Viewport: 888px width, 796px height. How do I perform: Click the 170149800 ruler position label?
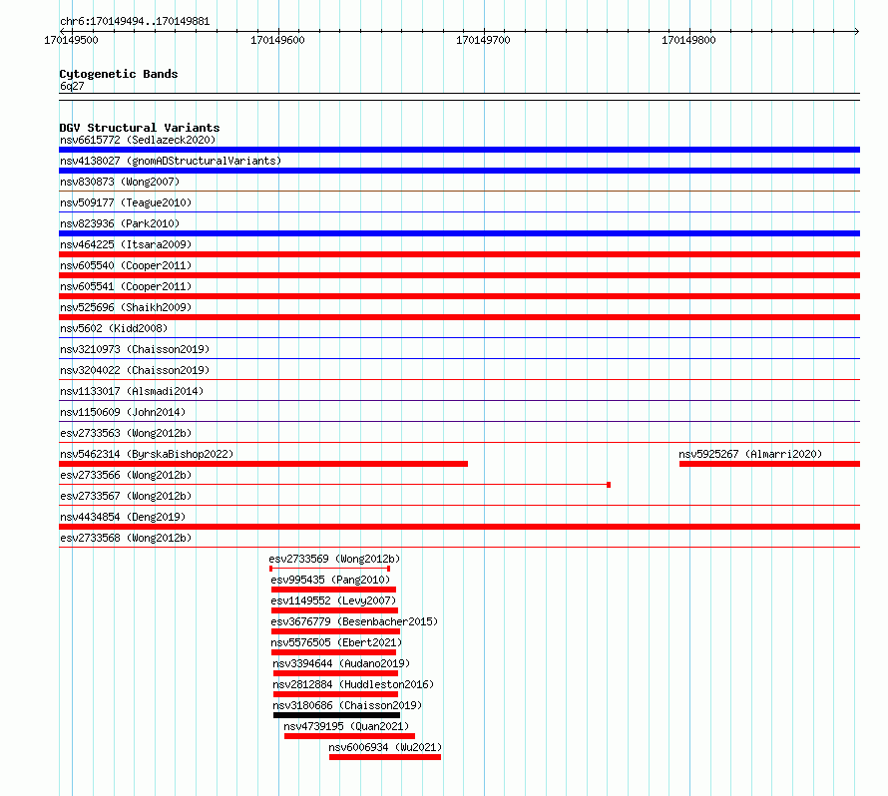688,40
